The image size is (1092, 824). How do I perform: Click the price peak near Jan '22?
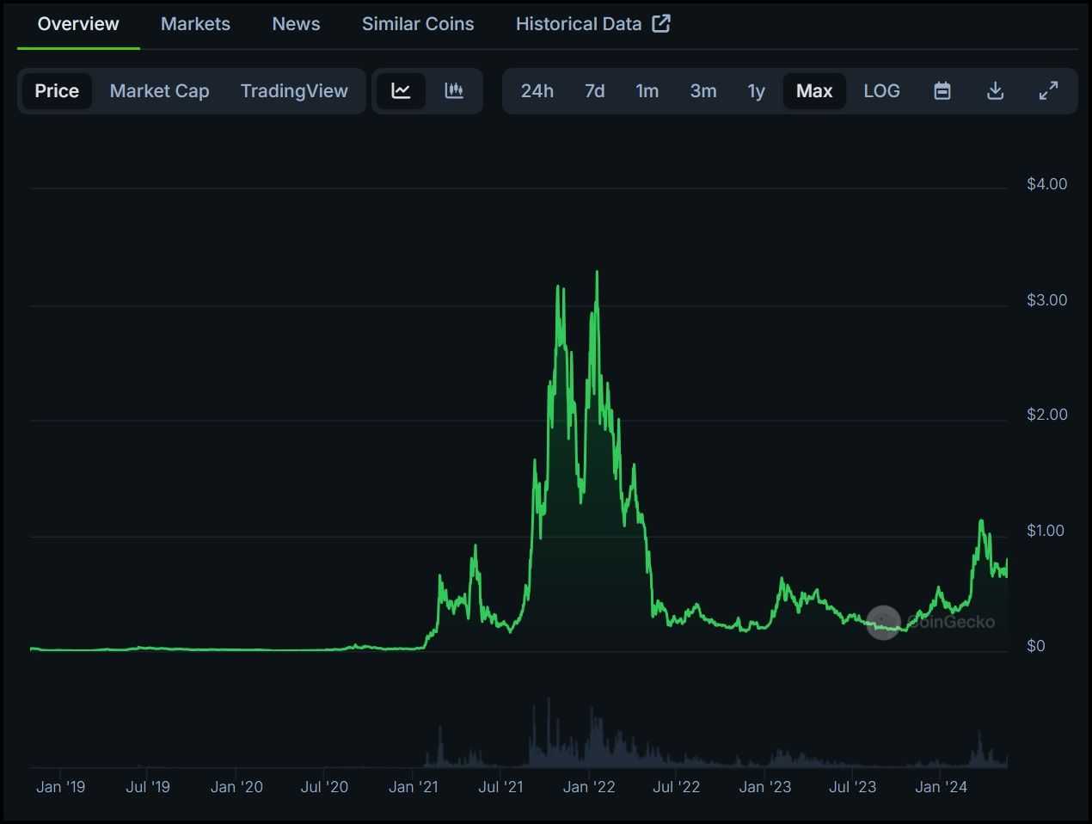point(597,274)
